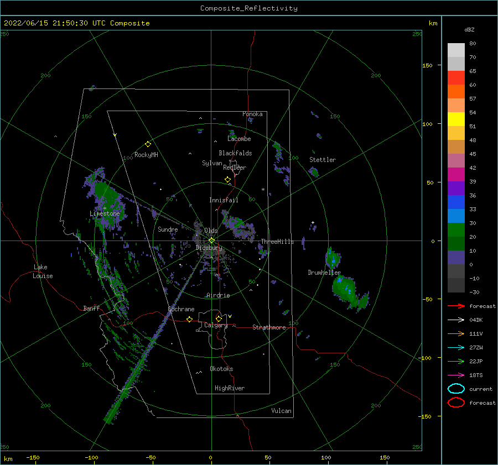Viewport: 498px width, 465px height.
Task: Click the Airdrie label
Action: 218,295
